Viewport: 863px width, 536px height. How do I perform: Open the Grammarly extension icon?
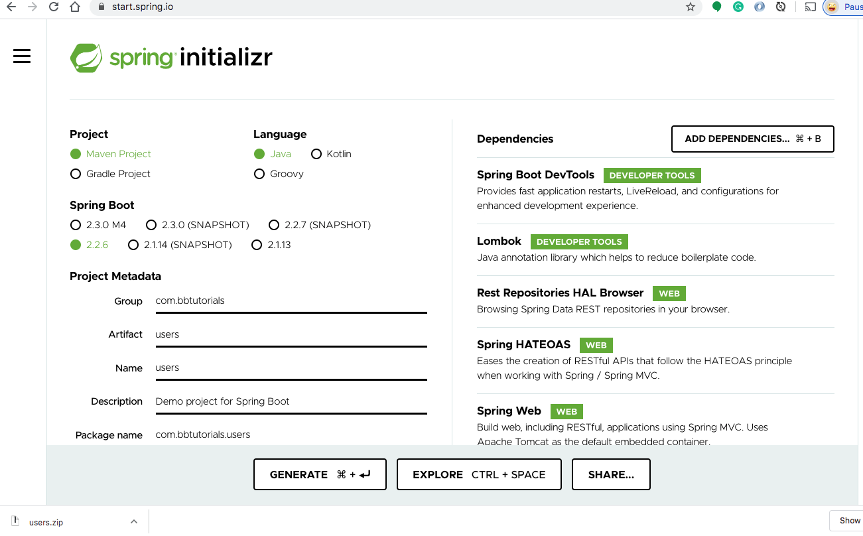(738, 7)
